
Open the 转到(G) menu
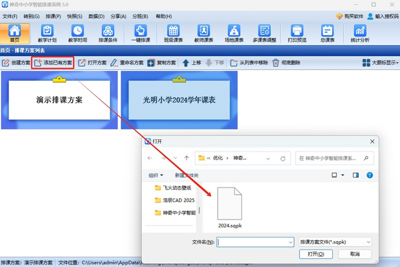tap(31, 16)
